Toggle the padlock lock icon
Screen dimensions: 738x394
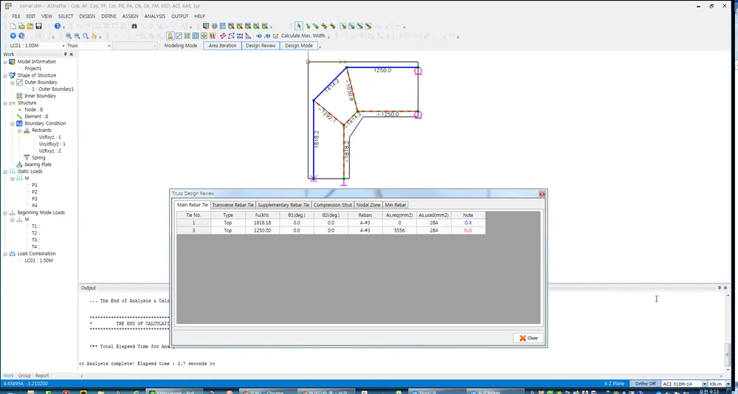(170, 35)
